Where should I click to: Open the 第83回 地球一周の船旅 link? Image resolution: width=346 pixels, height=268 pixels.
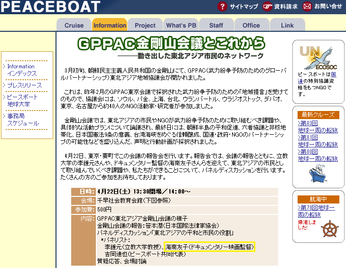pyautogui.click(x=318, y=127)
